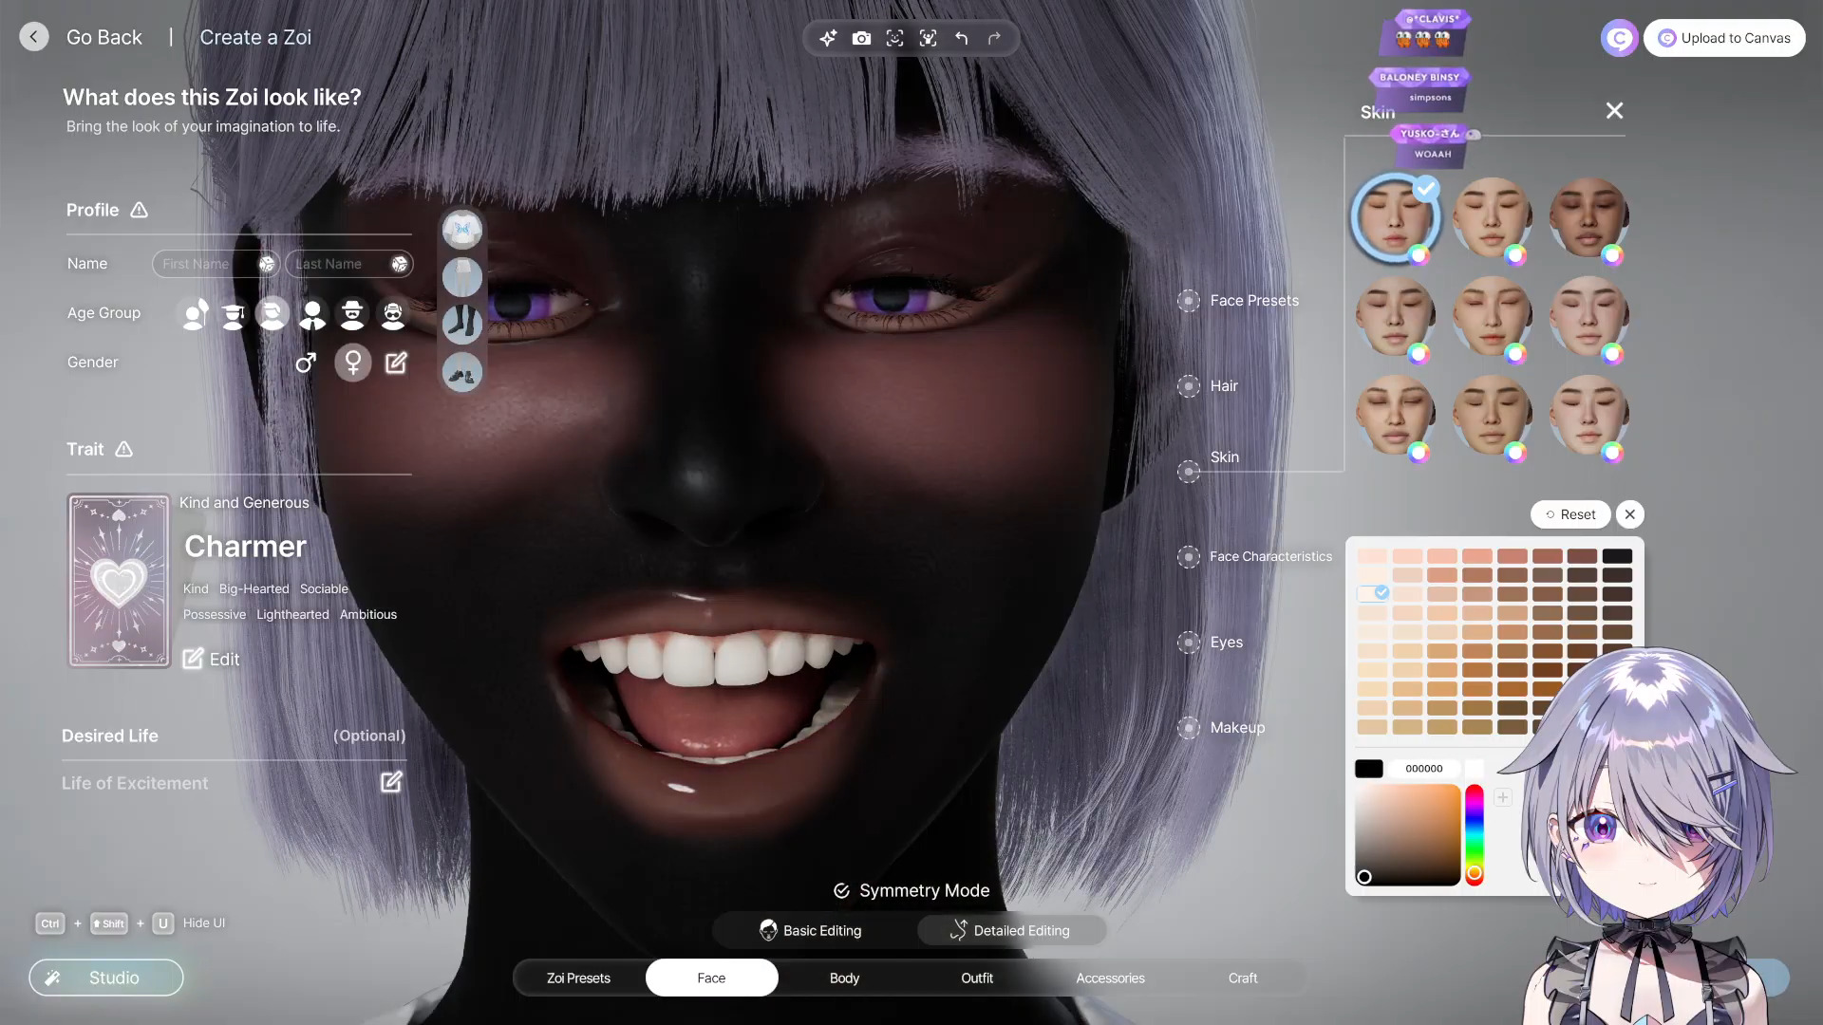Close the color picker panel
1823x1025 pixels.
(1630, 514)
